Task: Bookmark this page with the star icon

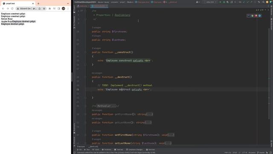Action: coord(44,9)
